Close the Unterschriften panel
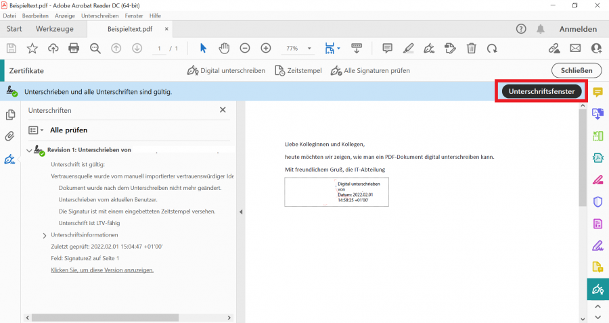 [223, 109]
